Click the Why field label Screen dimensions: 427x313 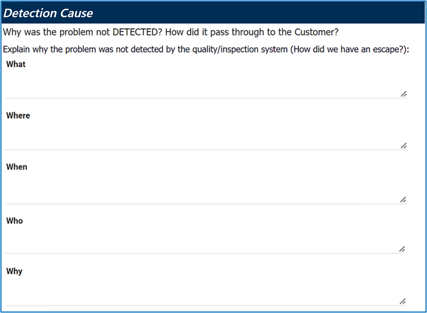click(14, 271)
